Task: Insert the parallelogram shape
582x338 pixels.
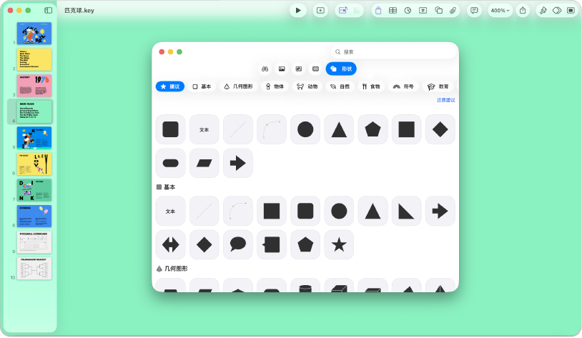Action: pos(204,163)
